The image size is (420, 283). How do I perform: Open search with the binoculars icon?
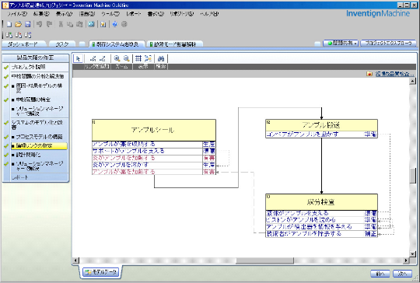[161, 58]
